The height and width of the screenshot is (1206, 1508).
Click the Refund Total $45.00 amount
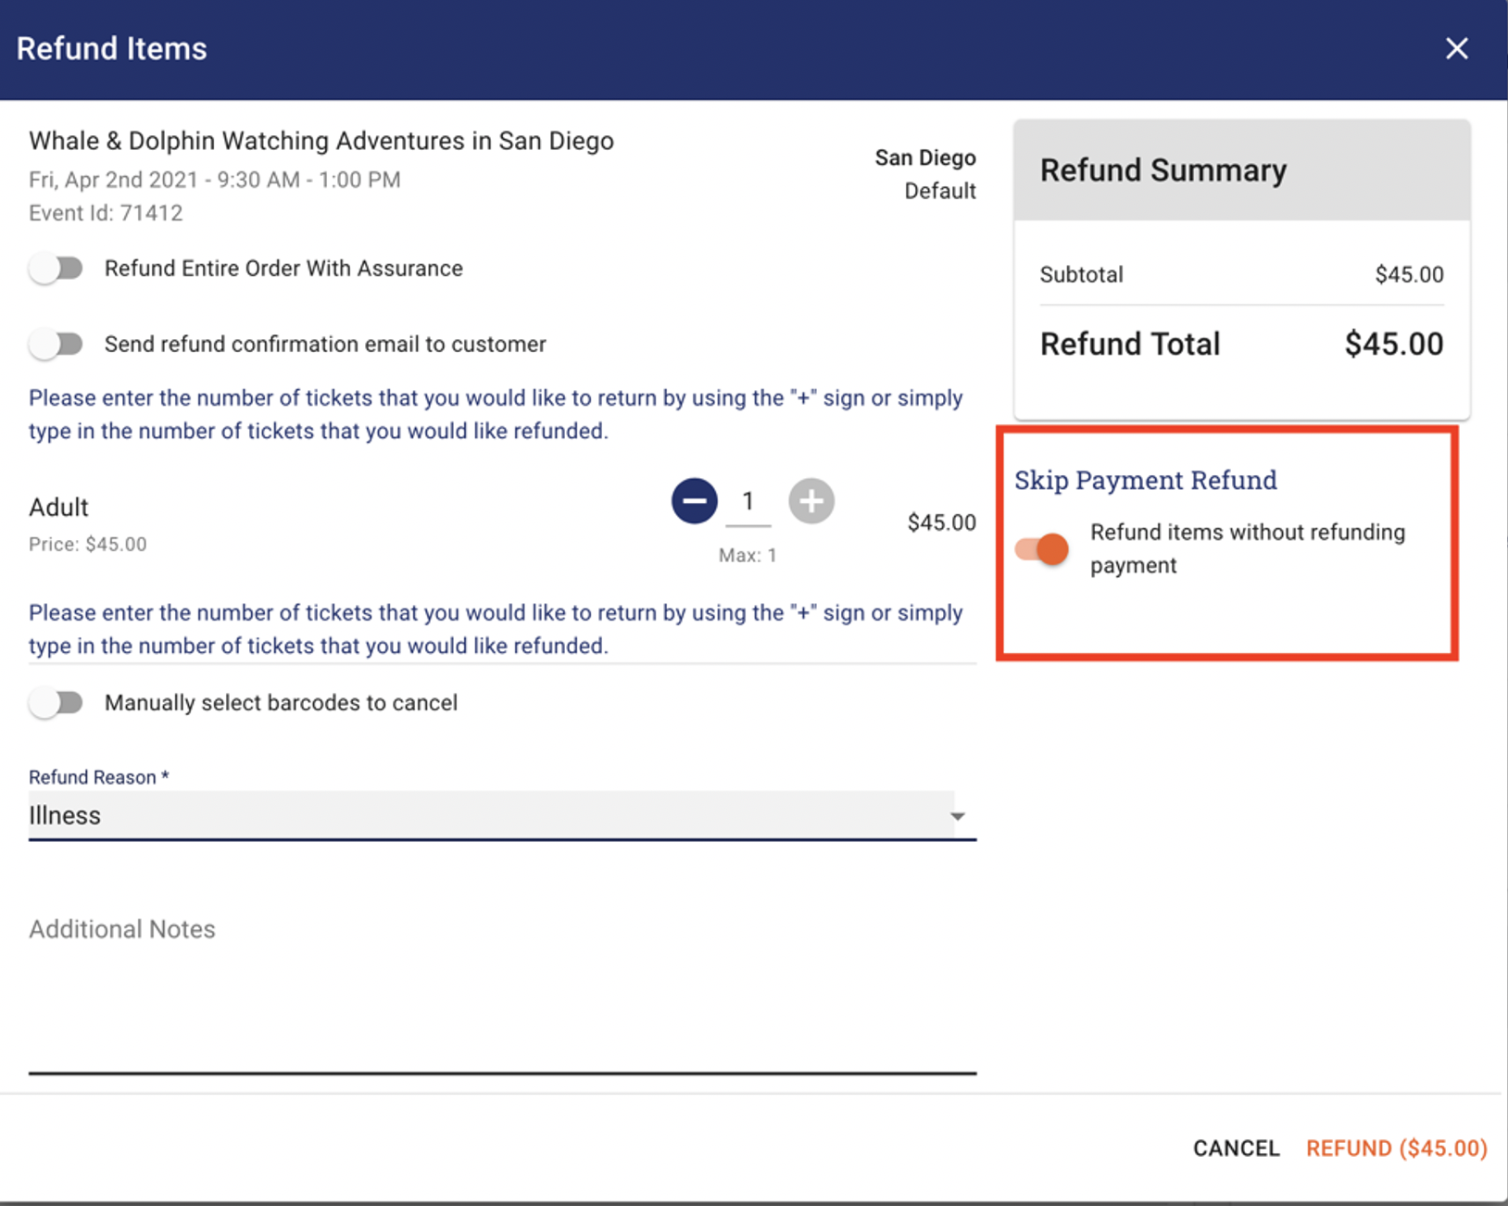point(1393,345)
